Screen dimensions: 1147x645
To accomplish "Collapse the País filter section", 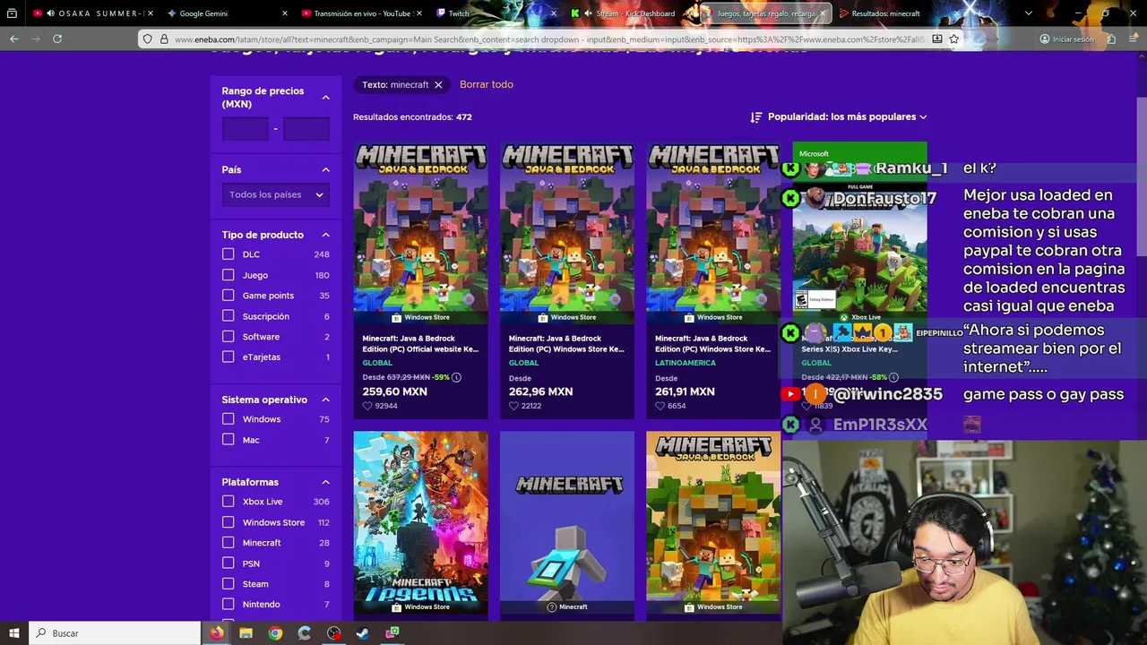I will coord(325,169).
